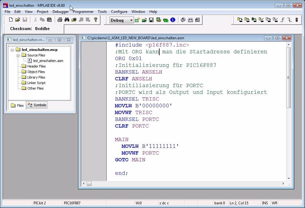
Task: Print the file using the printer icon
Action: pos(60,20)
